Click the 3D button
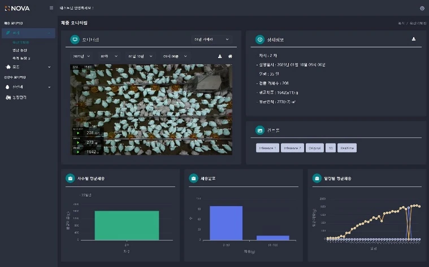429x267 pixels. tap(331, 148)
